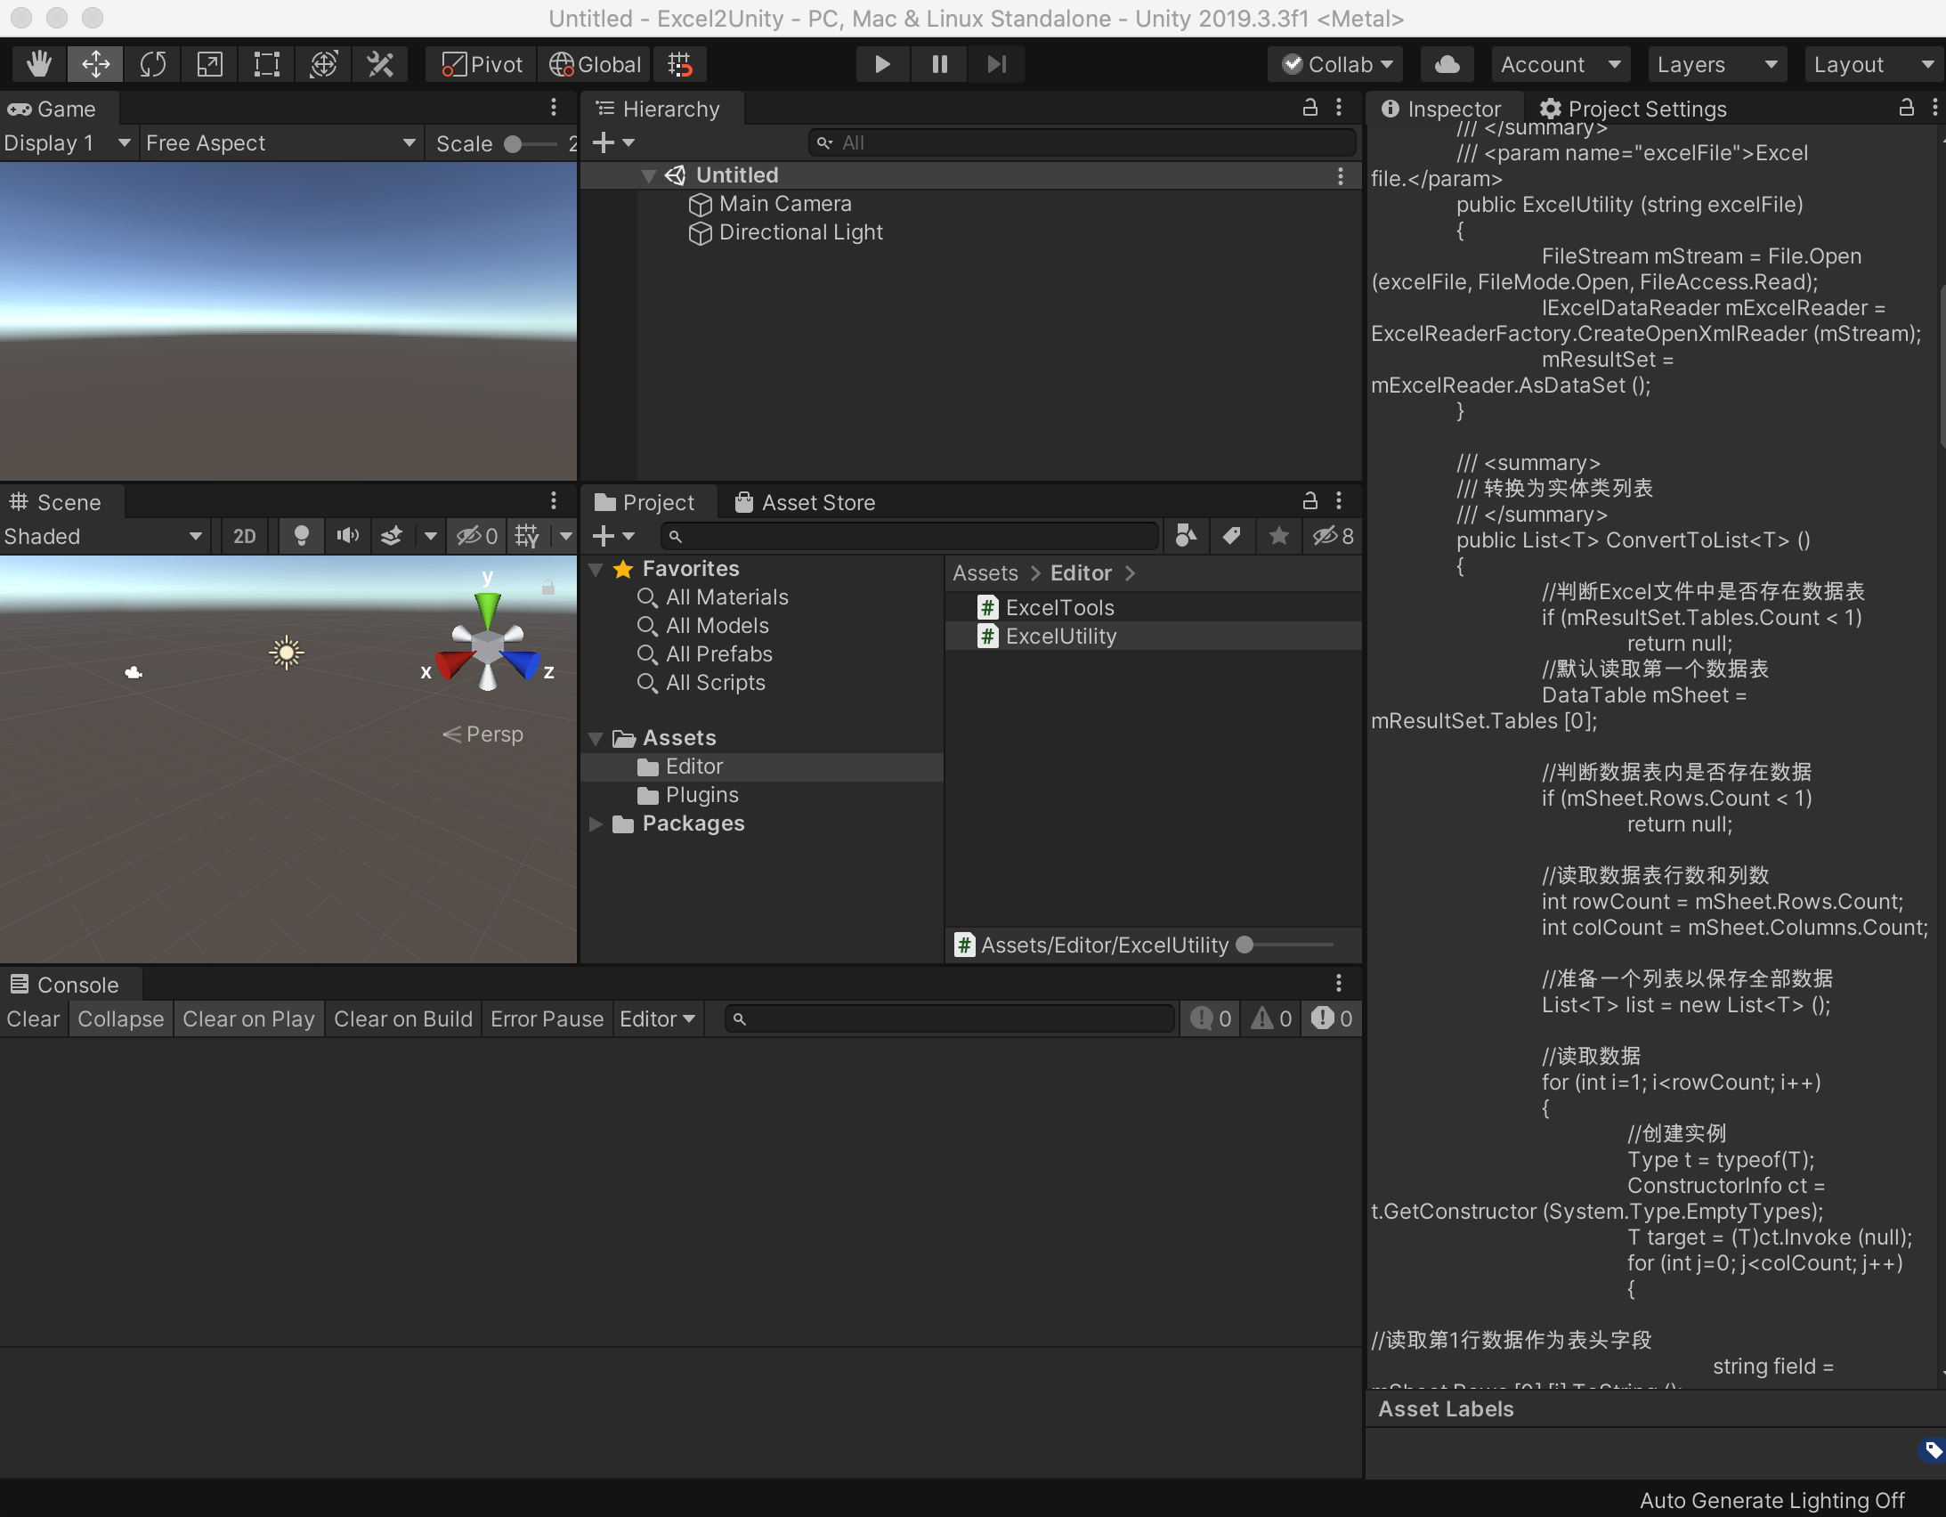This screenshot has width=1946, height=1517.
Task: Toggle 2D view mode in Scene
Action: click(x=244, y=536)
